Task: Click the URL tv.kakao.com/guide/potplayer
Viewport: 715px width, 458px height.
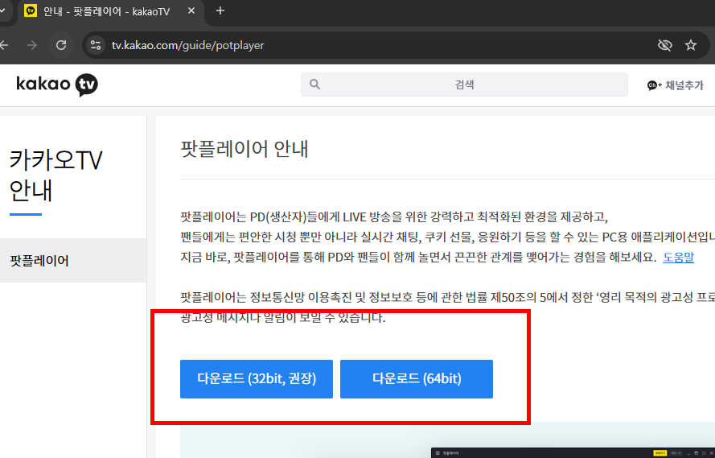Action: (x=188, y=45)
